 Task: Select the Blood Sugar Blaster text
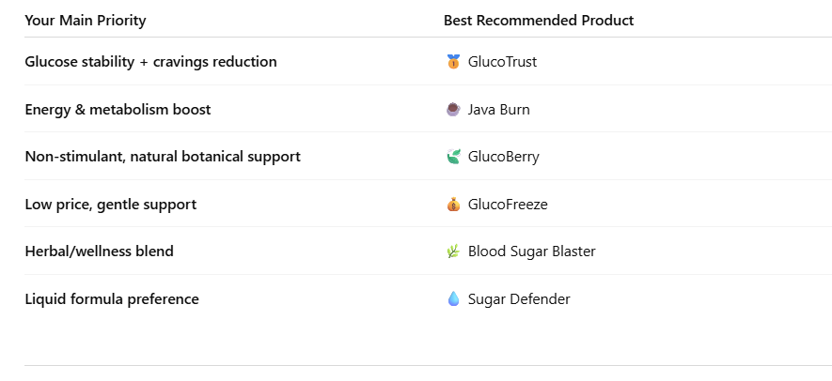(531, 251)
